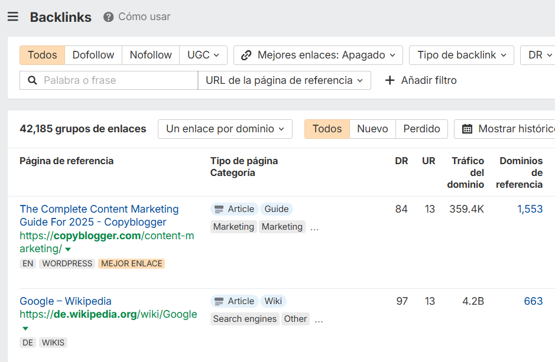Select the Dofollow filter tab
This screenshot has width=555, height=362.
click(x=93, y=55)
